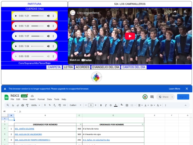193x145 pixels.
Task: Open the File menu
Action: [x=12, y=99]
